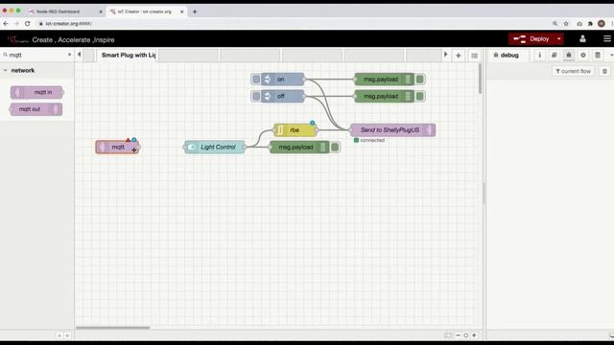Add a new flow tab
The height and width of the screenshot is (345, 614).
tap(459, 56)
